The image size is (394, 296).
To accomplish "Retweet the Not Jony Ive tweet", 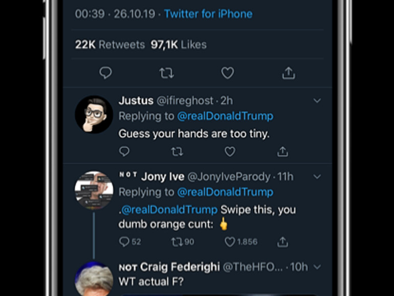I will coord(177,241).
